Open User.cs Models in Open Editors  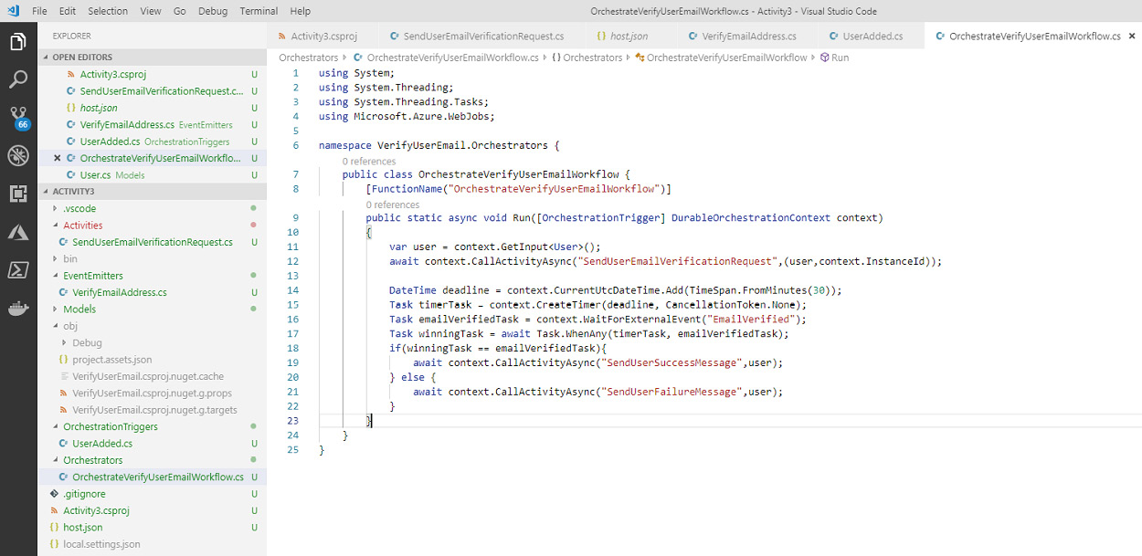[x=153, y=174]
